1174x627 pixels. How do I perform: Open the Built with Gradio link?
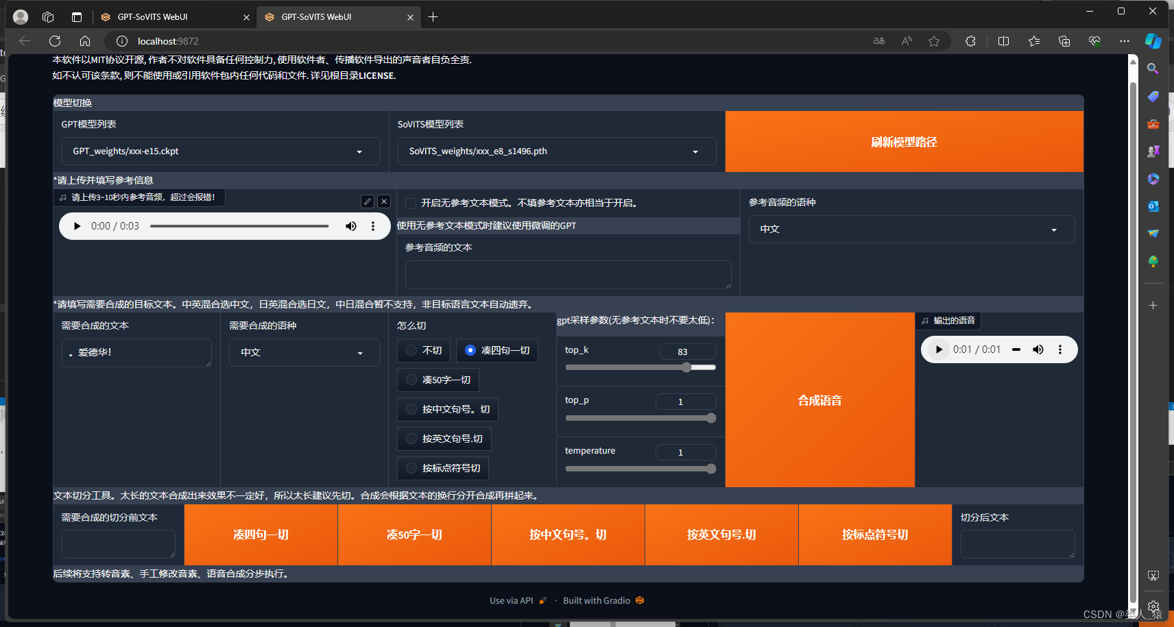pyautogui.click(x=603, y=601)
